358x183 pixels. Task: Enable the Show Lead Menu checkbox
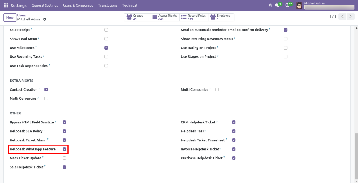[106, 39]
